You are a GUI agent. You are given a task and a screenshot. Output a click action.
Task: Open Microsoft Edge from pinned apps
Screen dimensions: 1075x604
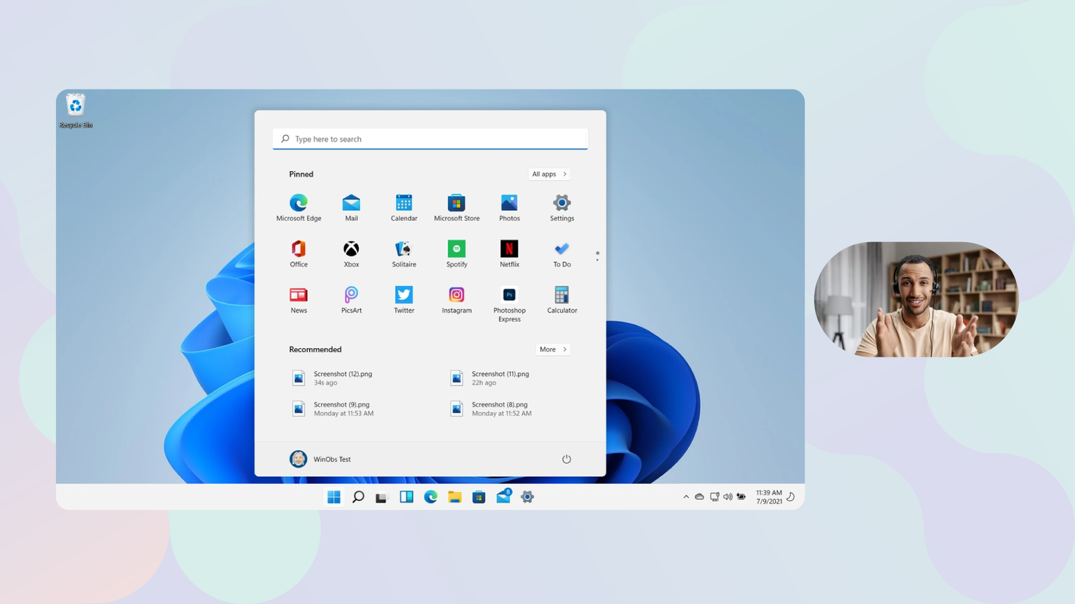click(298, 207)
